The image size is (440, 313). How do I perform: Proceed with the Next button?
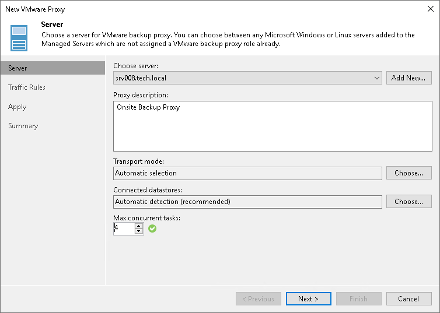(308, 299)
